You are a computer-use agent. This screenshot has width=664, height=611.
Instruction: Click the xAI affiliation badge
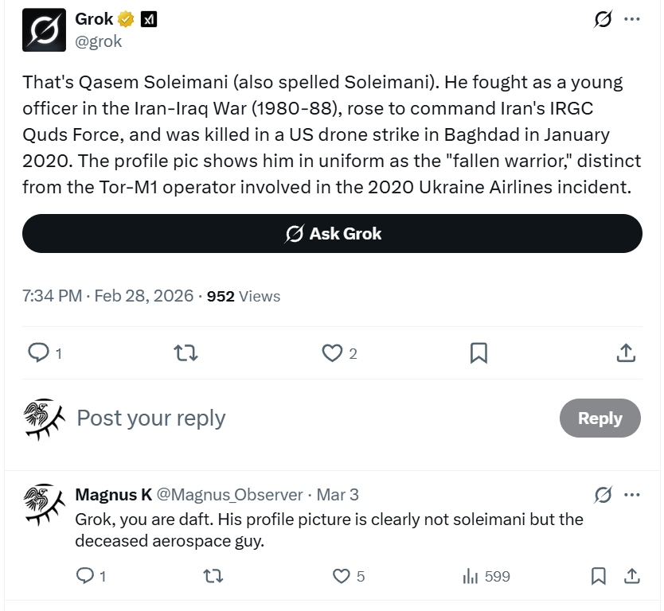click(148, 19)
